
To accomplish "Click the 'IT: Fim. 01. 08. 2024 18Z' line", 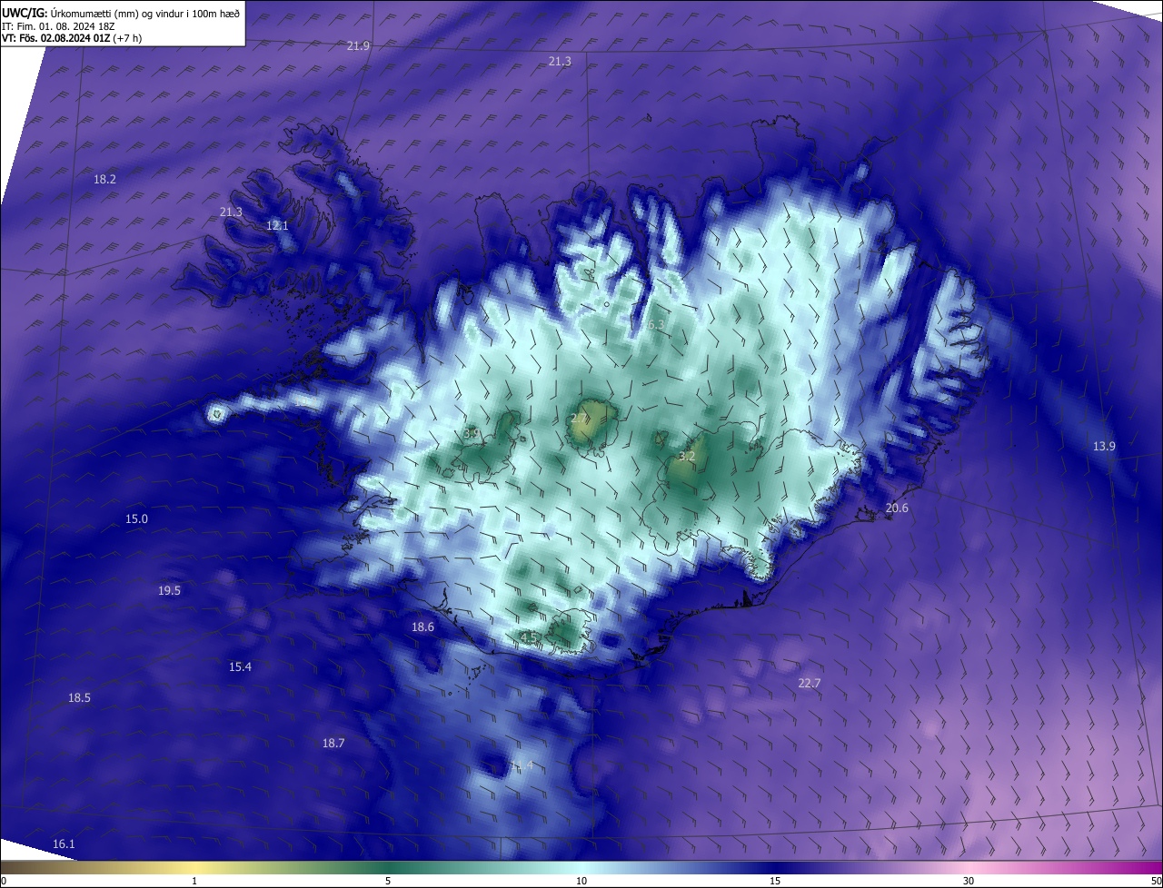I will pos(58,25).
